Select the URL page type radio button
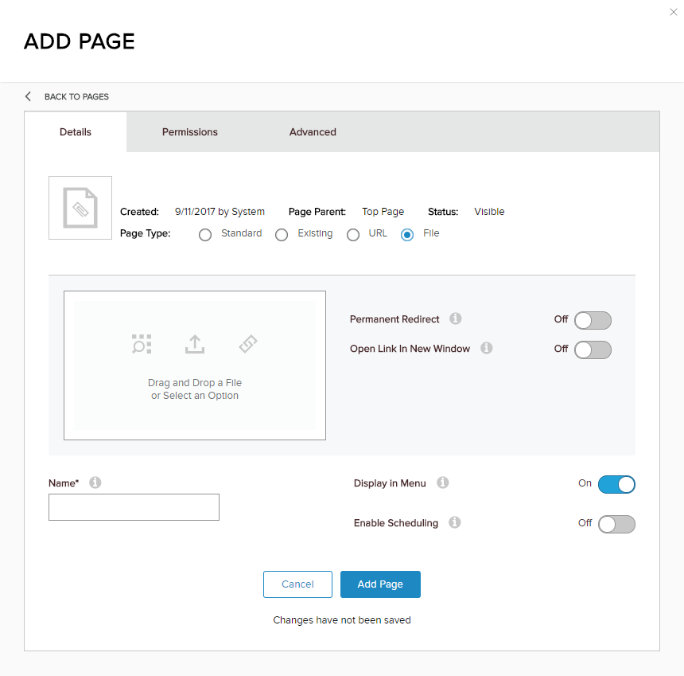Viewport: 684px width, 676px height. click(x=353, y=235)
